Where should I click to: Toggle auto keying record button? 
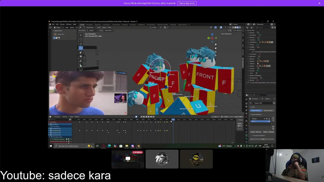tap(136, 117)
